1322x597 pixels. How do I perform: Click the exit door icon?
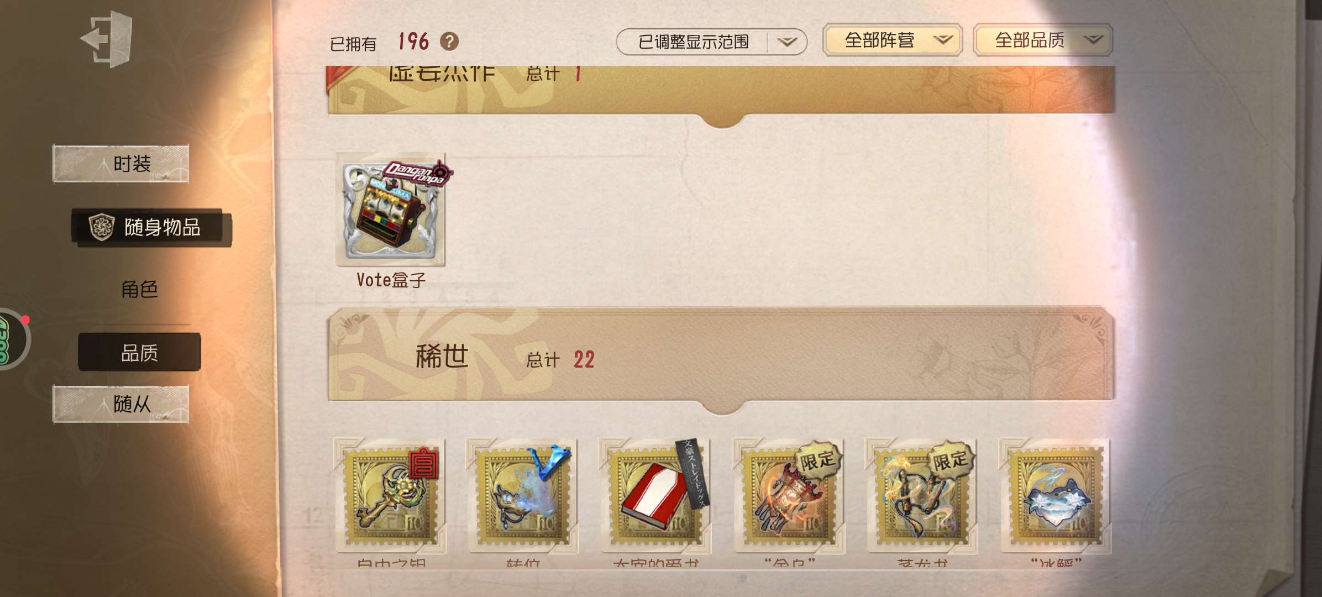click(x=107, y=39)
